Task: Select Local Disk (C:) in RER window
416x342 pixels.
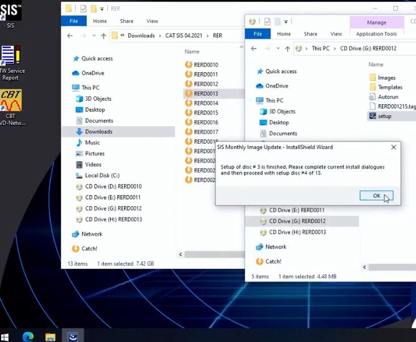Action: pyautogui.click(x=102, y=176)
